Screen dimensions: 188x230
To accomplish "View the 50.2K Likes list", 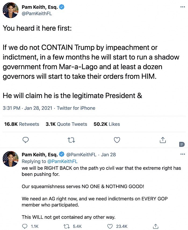I will coord(107,124).
